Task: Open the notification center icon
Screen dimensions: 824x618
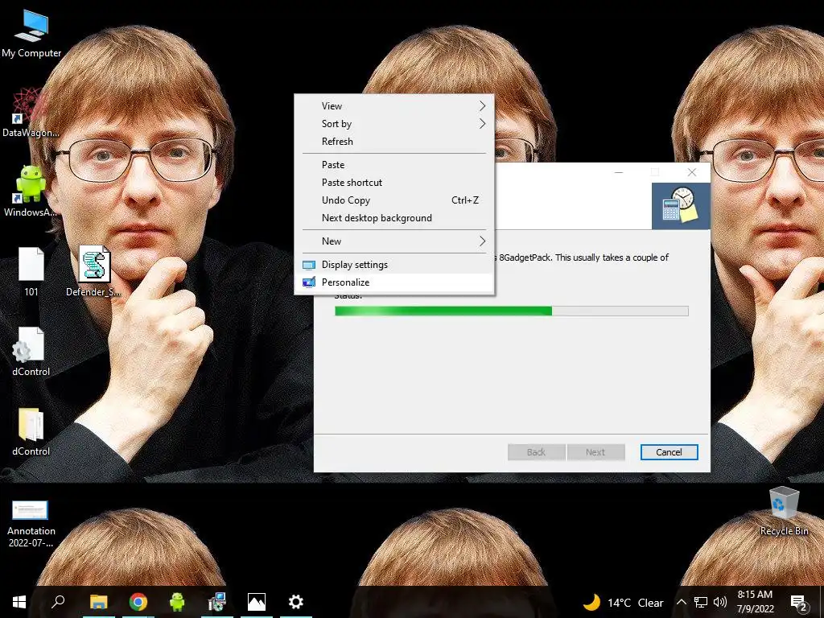Action: pos(799,603)
